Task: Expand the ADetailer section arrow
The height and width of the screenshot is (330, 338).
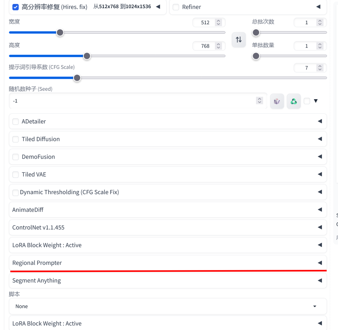Action: point(320,121)
